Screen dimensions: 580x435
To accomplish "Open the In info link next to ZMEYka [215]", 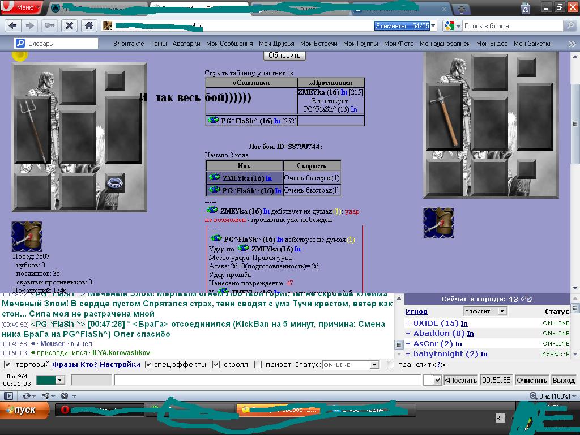I will (x=344, y=92).
